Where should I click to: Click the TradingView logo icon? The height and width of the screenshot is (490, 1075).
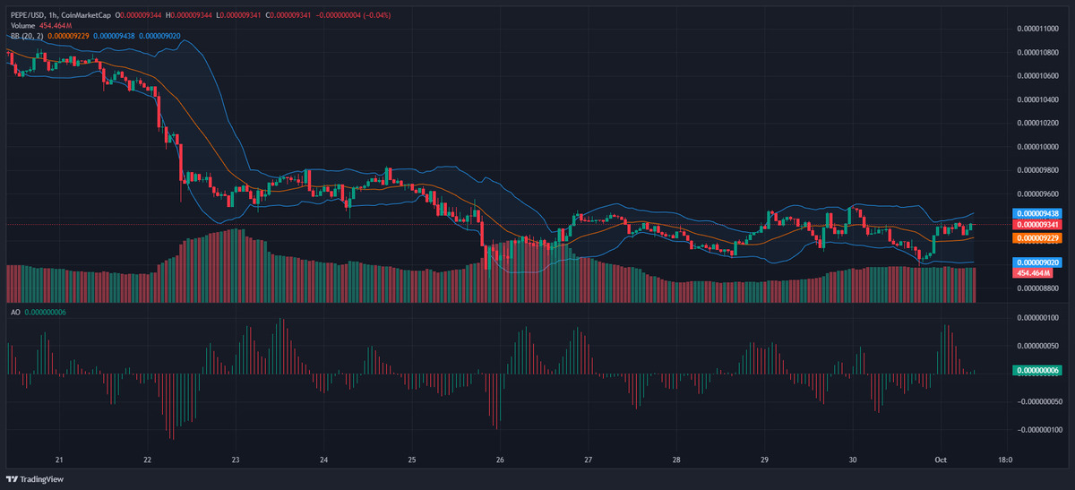(x=13, y=479)
